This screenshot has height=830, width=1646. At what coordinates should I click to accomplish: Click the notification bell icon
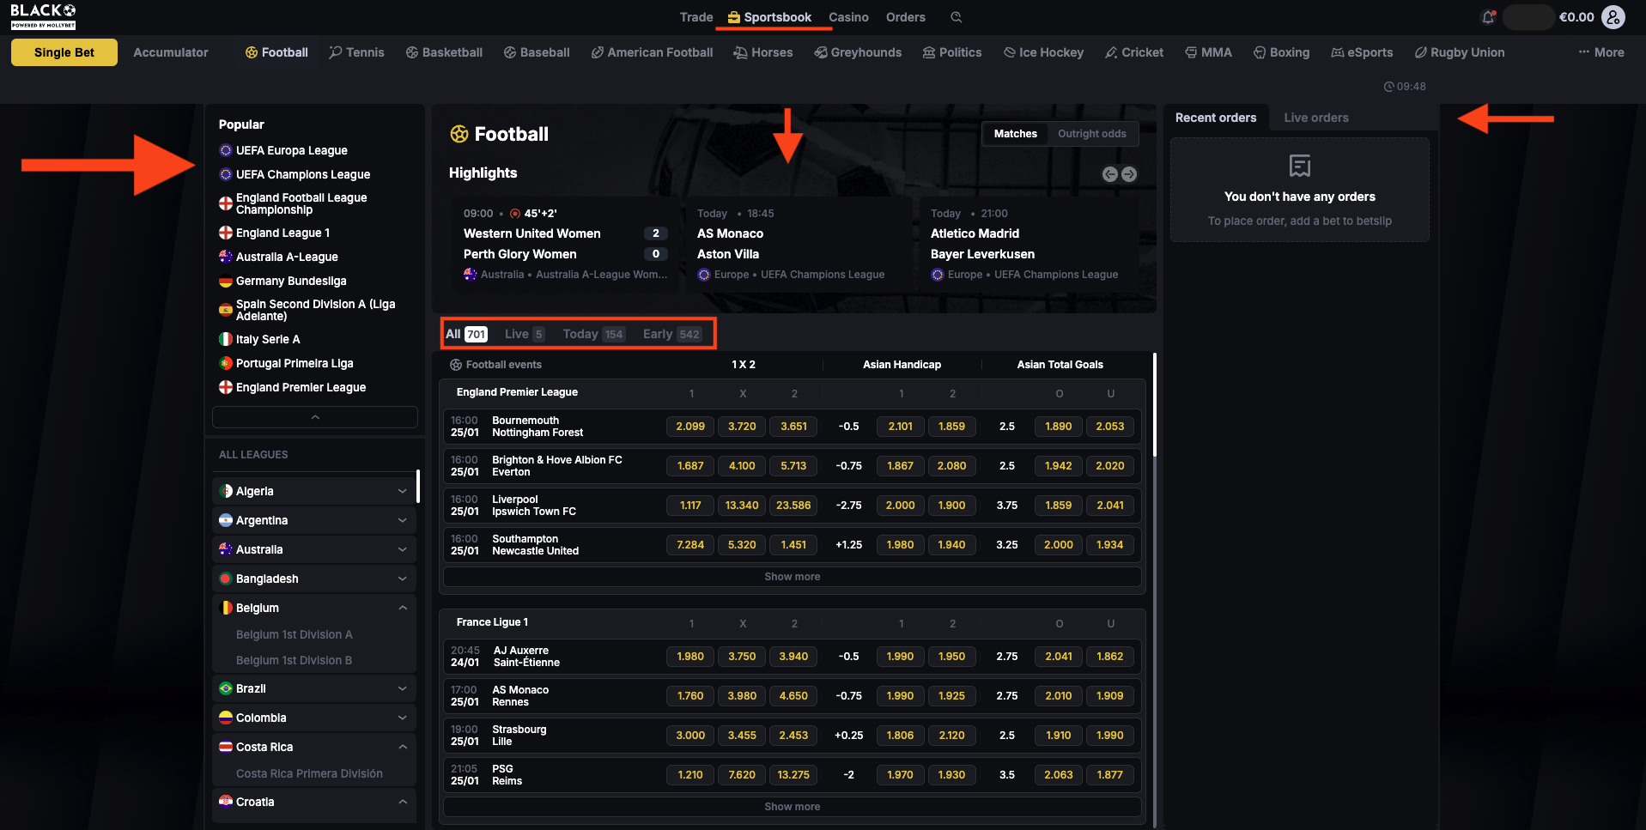1488,17
